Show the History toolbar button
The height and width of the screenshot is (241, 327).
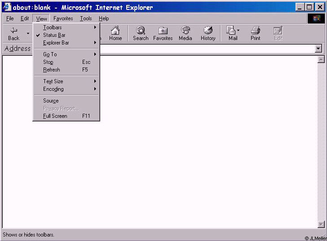coord(208,33)
